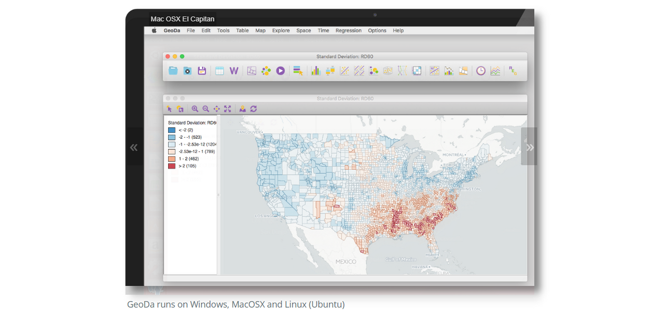This screenshot has height=314, width=664.
Task: Click the Invert Selection tool in map window
Action: pyautogui.click(x=180, y=109)
